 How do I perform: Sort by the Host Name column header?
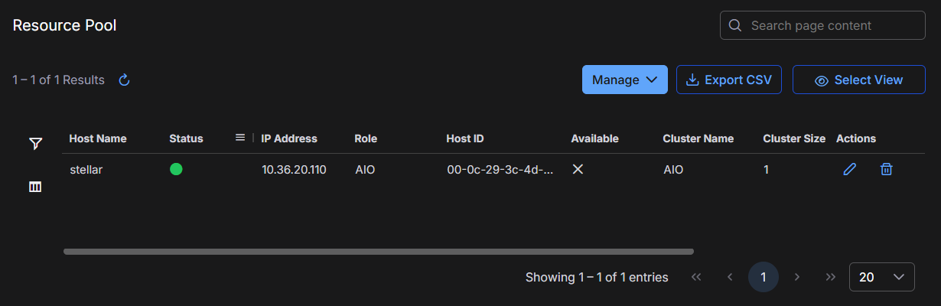pos(98,138)
